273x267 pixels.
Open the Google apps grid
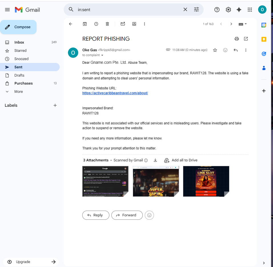point(250,10)
